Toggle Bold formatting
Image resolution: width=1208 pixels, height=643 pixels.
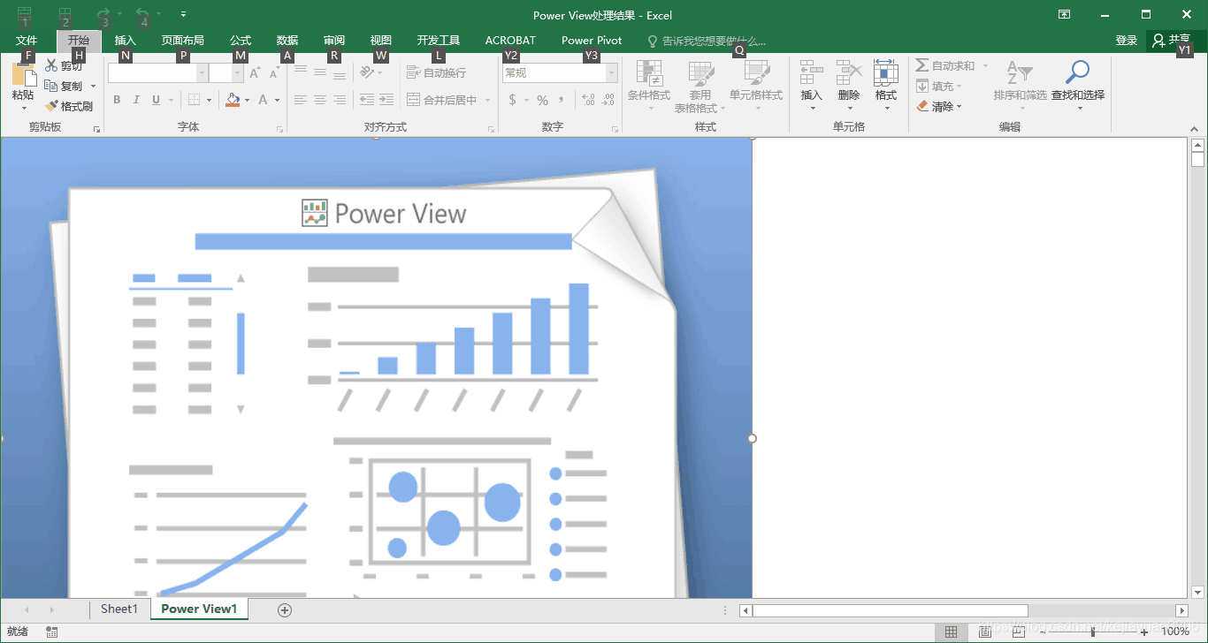coord(117,100)
